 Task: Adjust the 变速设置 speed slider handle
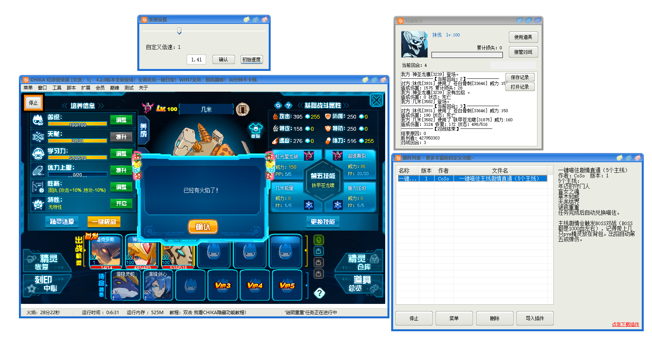[179, 31]
